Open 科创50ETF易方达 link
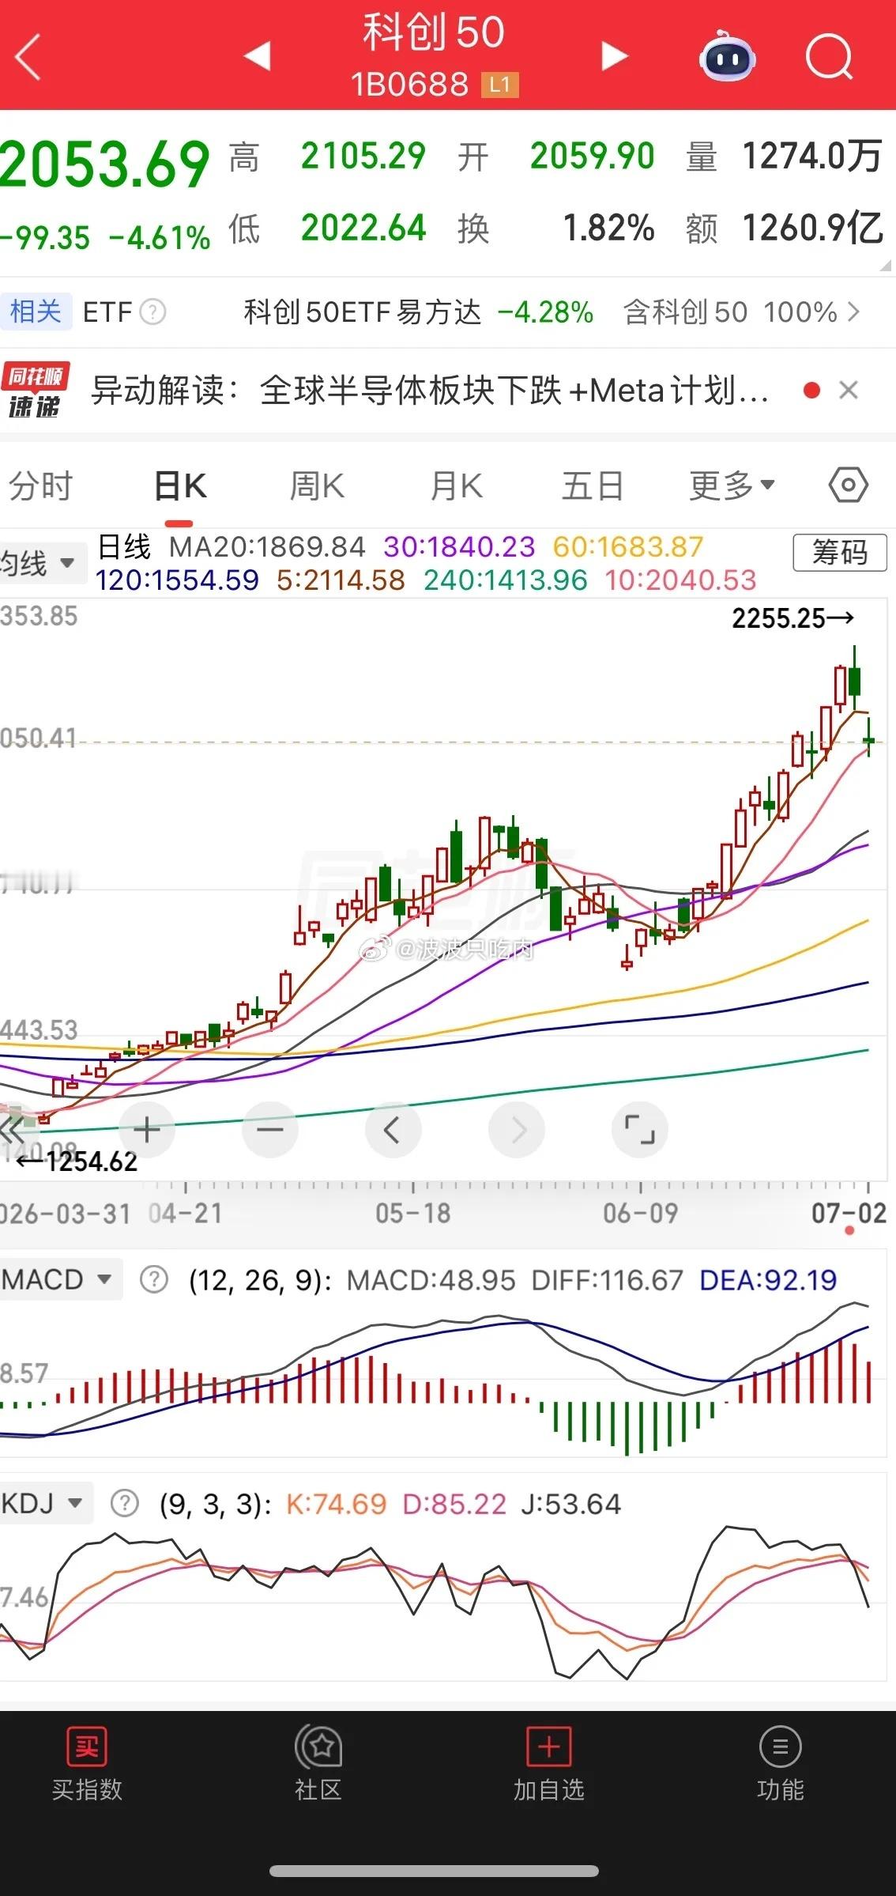The width and height of the screenshot is (896, 1896). point(362,312)
